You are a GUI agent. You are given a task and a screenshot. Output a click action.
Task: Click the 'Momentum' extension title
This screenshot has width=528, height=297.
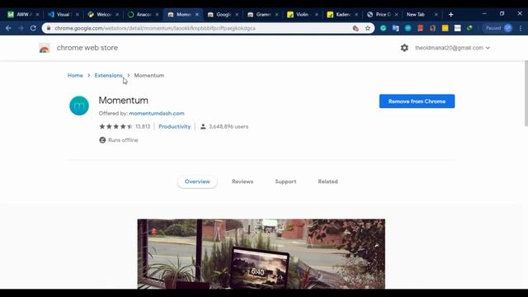coord(123,101)
